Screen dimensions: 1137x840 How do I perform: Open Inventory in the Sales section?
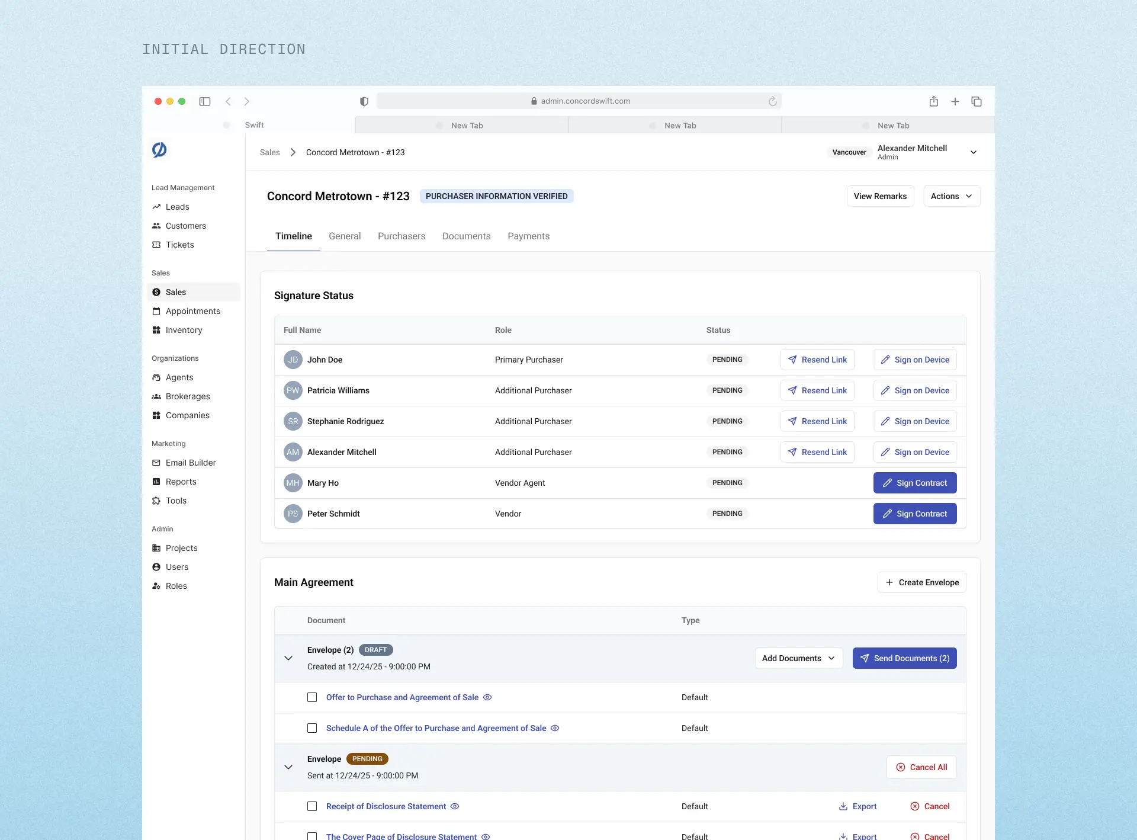(x=184, y=330)
